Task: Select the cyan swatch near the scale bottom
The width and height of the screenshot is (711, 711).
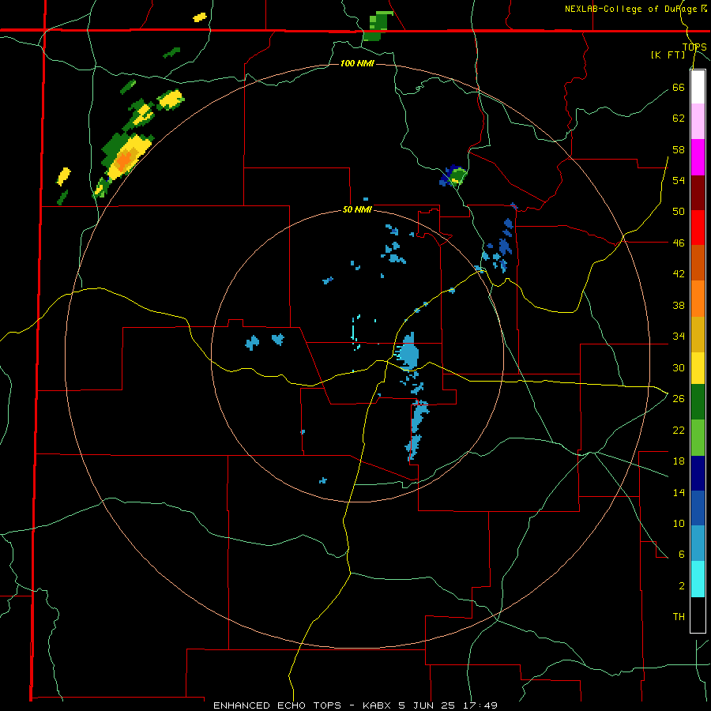Action: (x=698, y=579)
